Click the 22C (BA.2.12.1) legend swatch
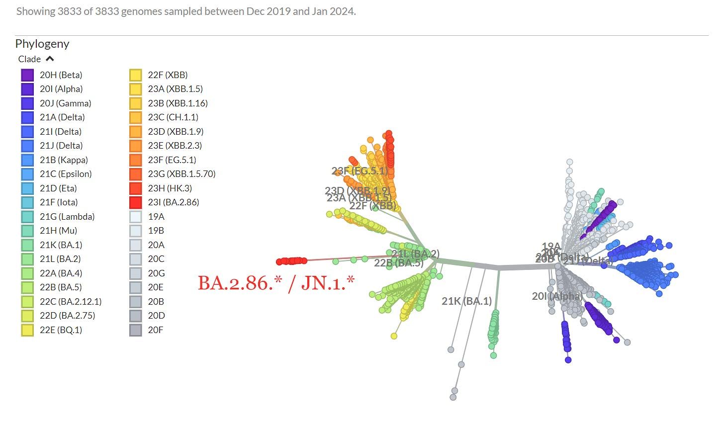 click(27, 302)
